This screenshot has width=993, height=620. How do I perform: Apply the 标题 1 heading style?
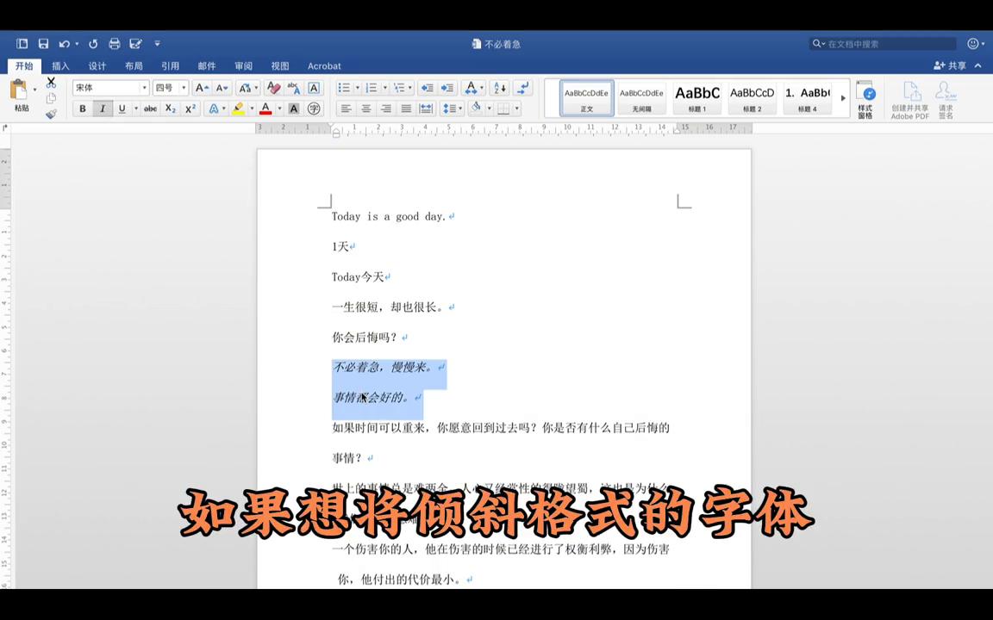tap(696, 98)
